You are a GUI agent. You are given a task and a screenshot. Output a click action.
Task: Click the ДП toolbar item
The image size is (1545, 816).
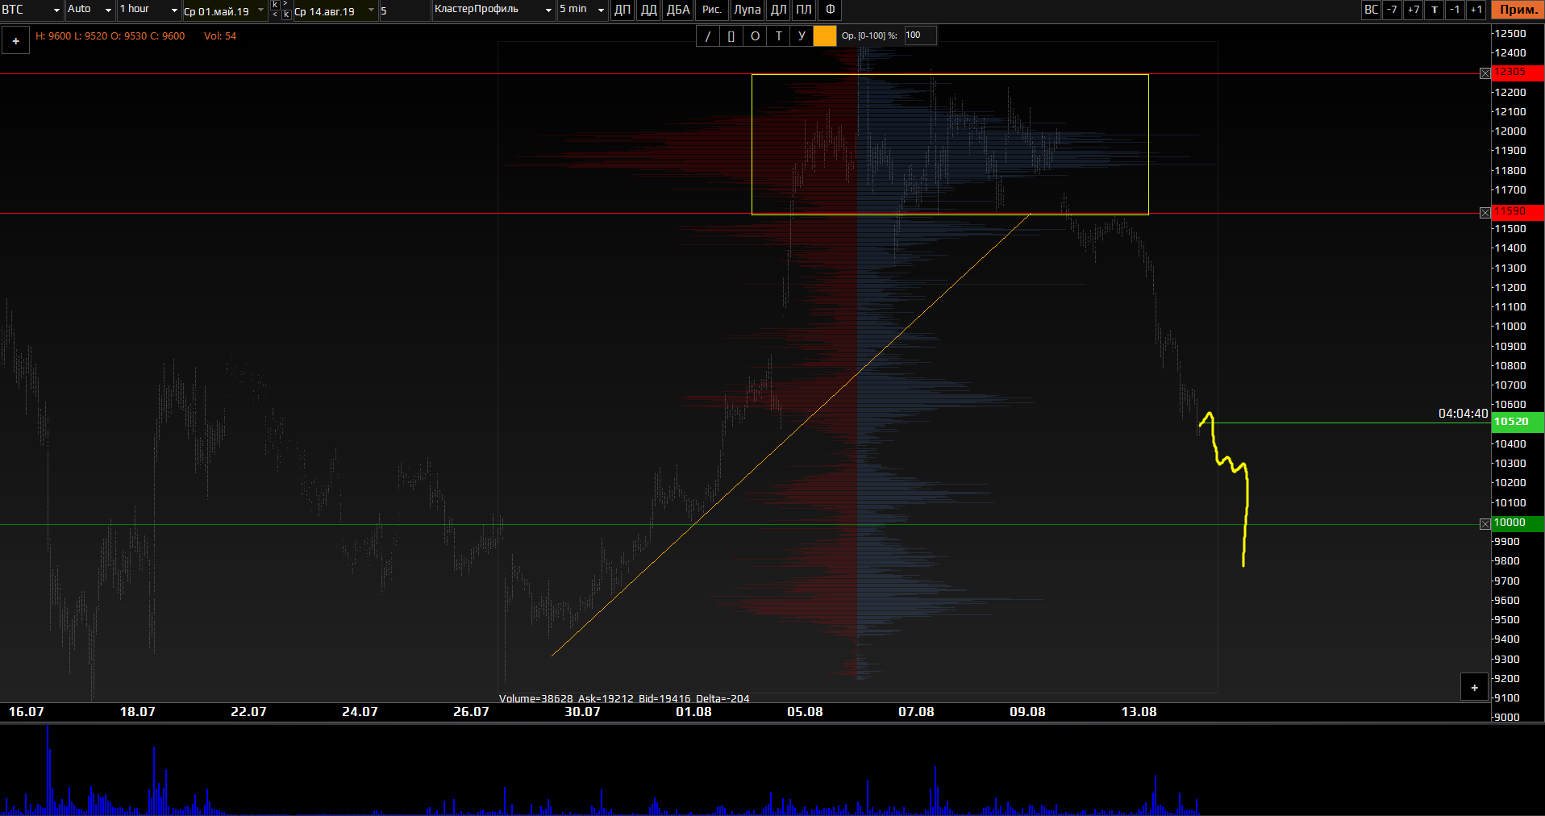(x=623, y=10)
